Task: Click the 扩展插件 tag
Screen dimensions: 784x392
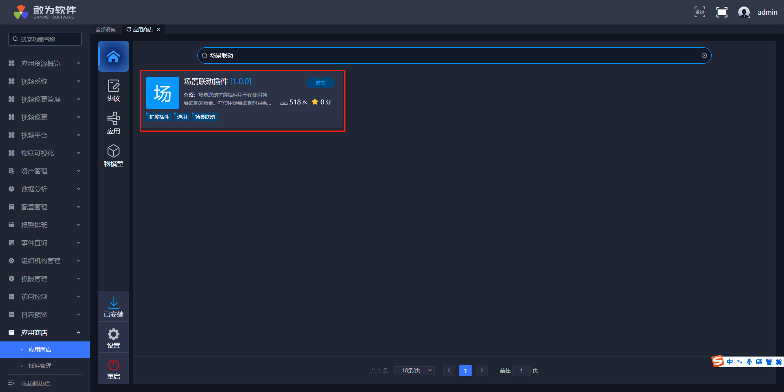Action: [159, 117]
